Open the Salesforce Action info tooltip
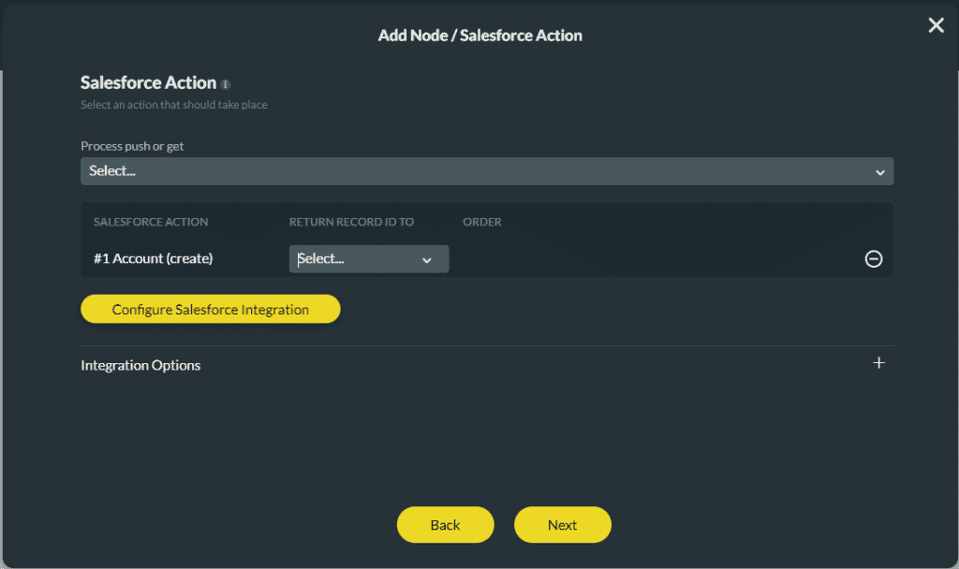 tap(225, 84)
